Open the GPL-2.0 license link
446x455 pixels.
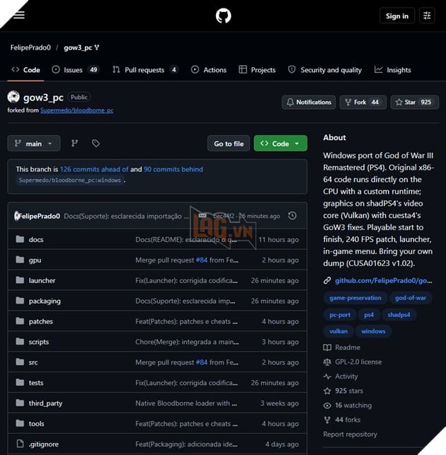click(x=353, y=362)
